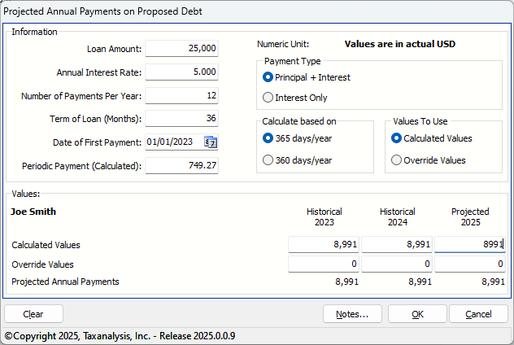Edit the Number of Payments Per Year field
Image resolution: width=514 pixels, height=345 pixels.
[x=181, y=95]
